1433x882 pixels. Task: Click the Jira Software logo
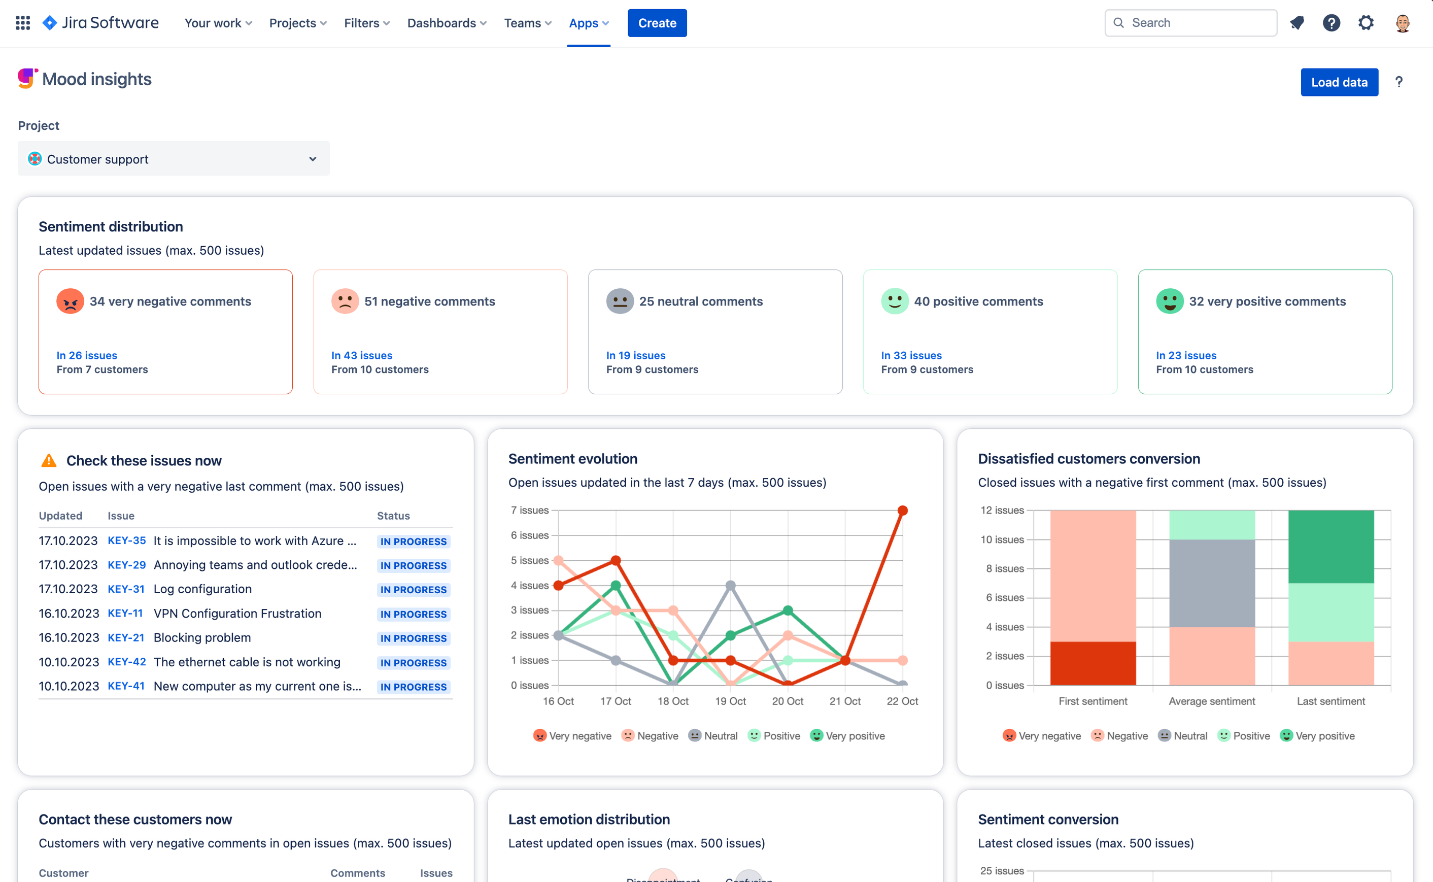point(100,23)
